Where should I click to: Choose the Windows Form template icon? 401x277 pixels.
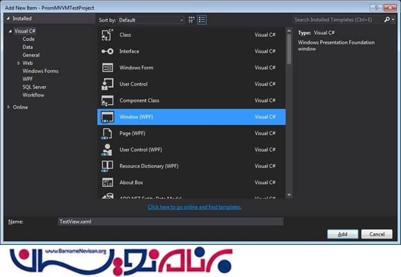pyautogui.click(x=107, y=68)
